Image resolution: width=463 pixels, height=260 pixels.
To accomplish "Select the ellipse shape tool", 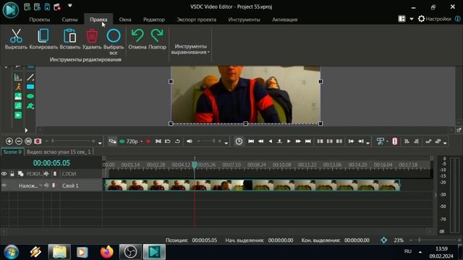I will [x=30, y=96].
